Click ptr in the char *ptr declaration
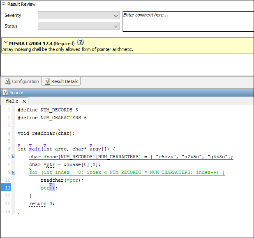 [51, 165]
